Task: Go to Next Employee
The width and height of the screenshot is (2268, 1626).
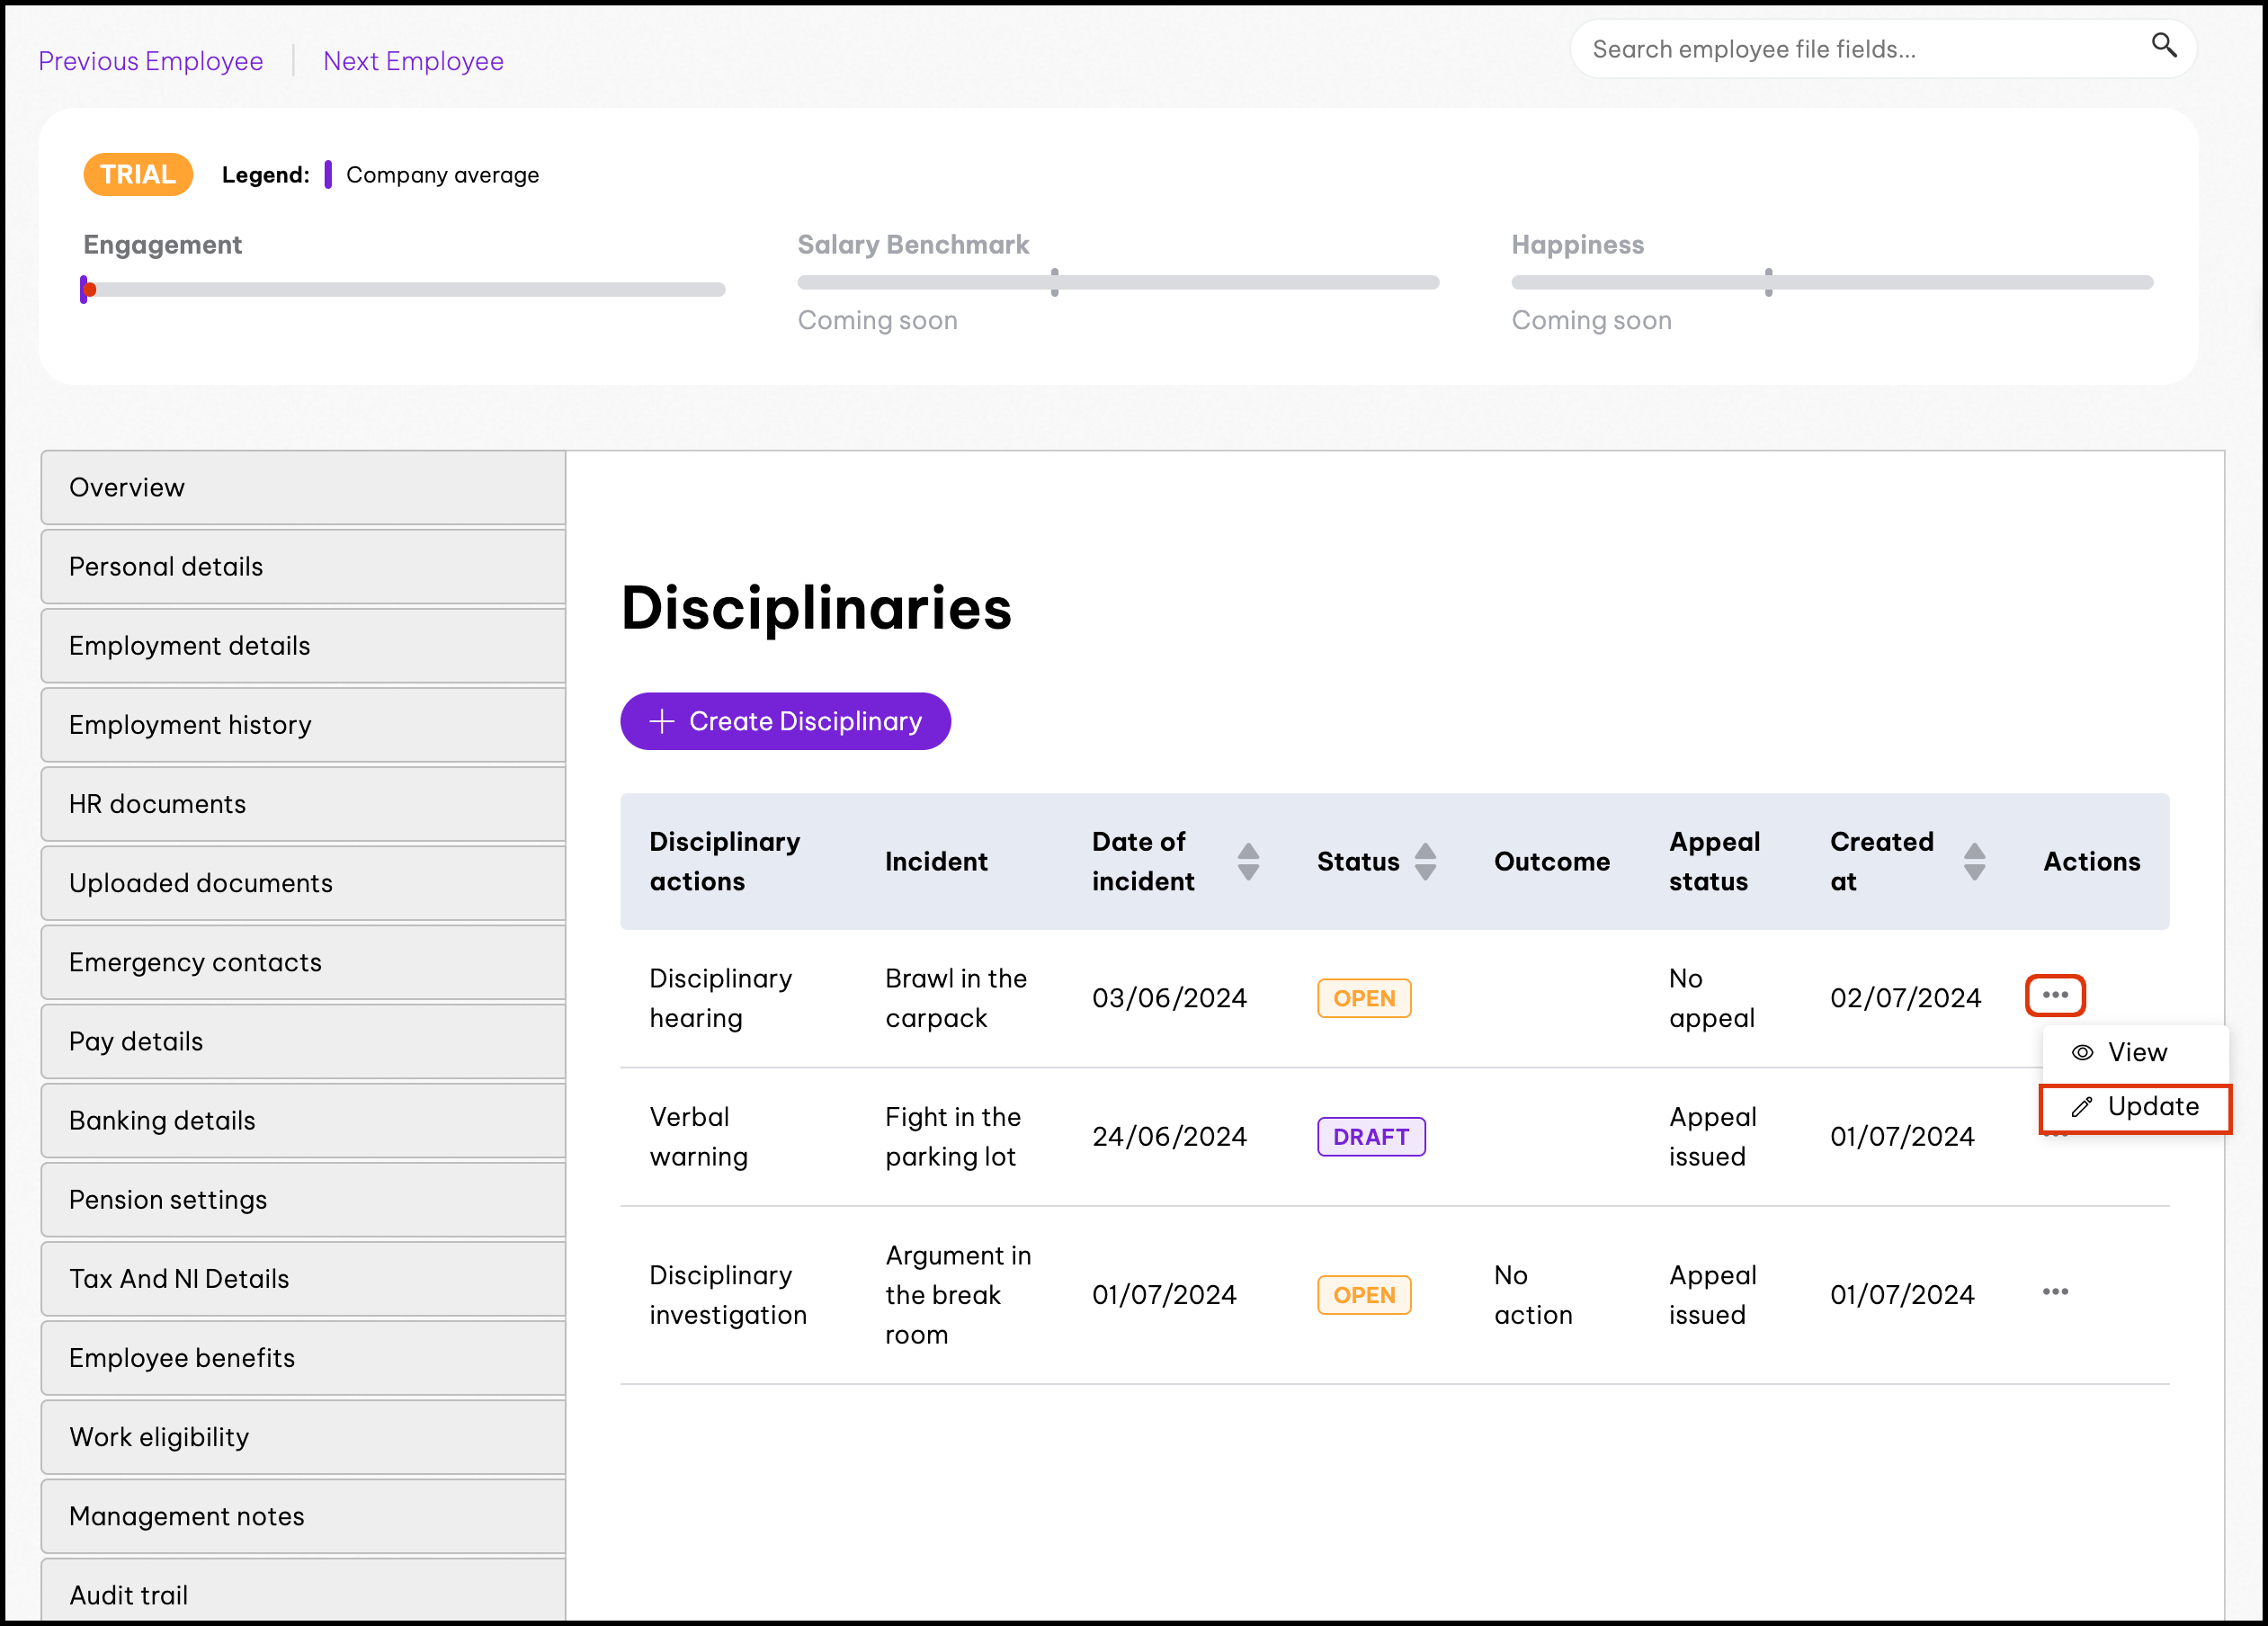Action: point(413,61)
